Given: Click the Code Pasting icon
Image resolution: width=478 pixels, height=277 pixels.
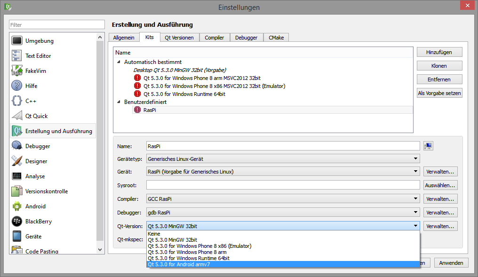Looking at the screenshot, I should (x=17, y=250).
